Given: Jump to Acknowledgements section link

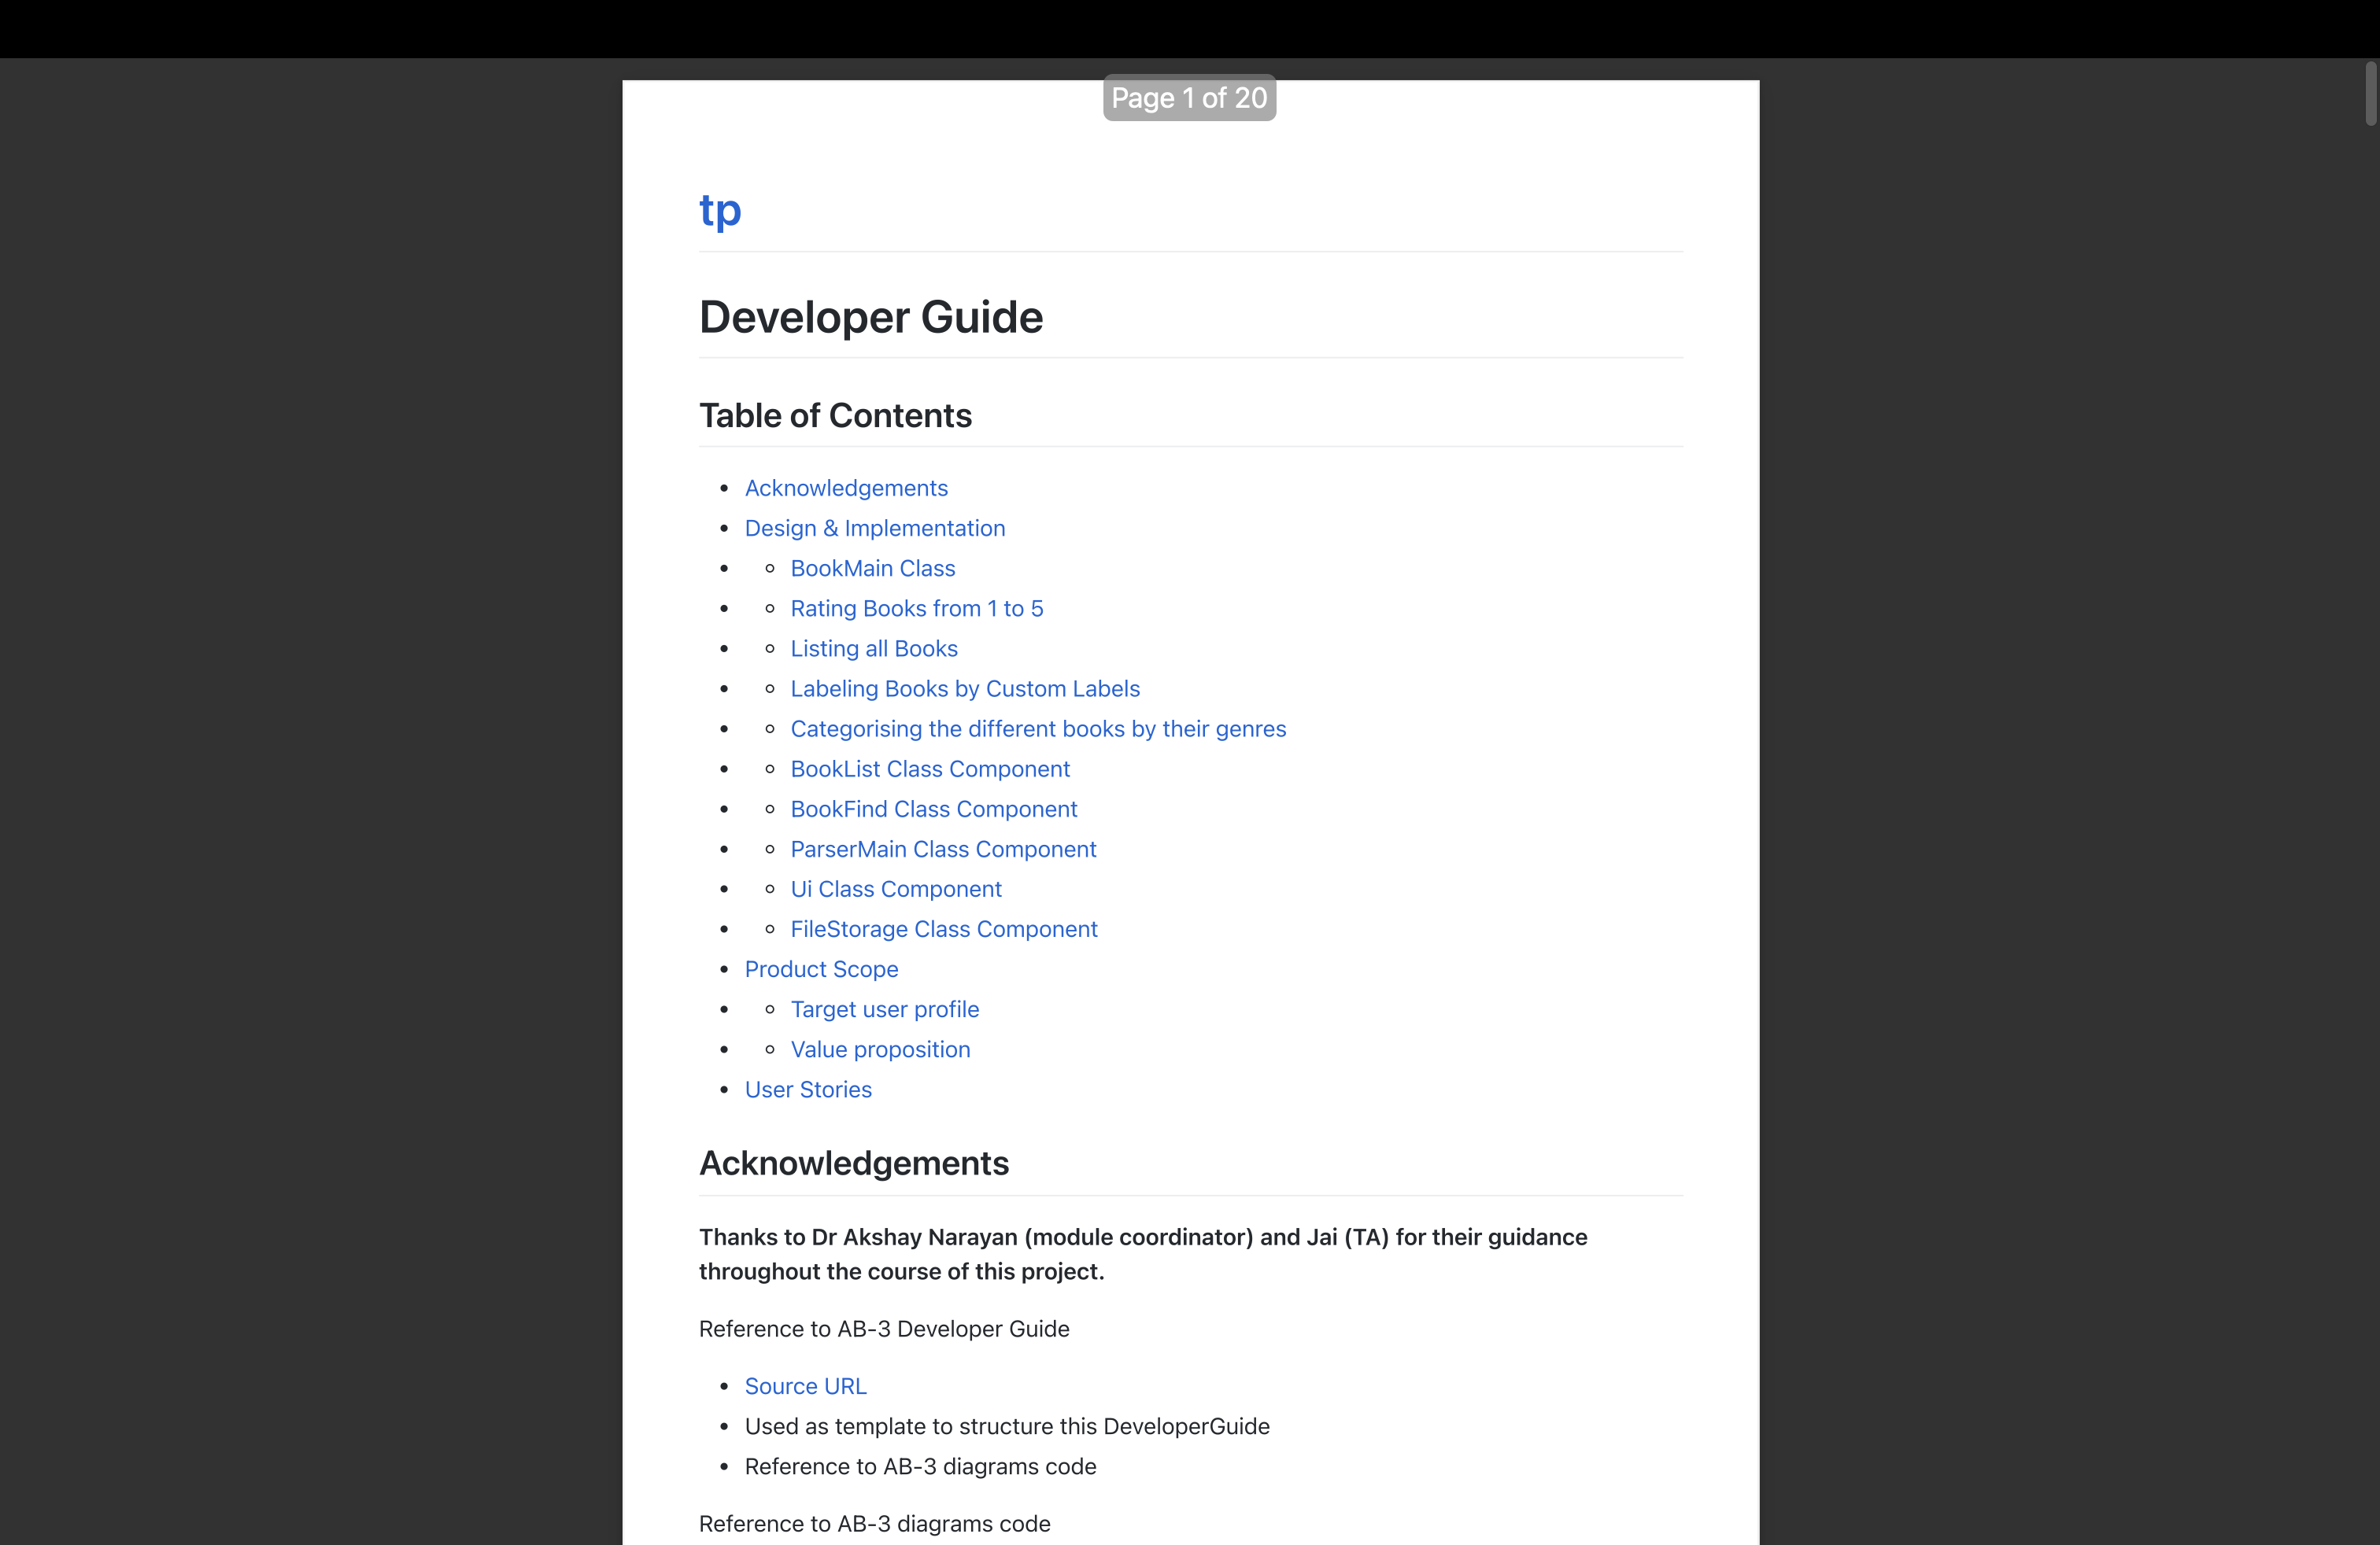Looking at the screenshot, I should tap(846, 488).
